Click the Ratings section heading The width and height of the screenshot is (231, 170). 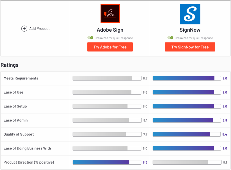pyautogui.click(x=10, y=65)
